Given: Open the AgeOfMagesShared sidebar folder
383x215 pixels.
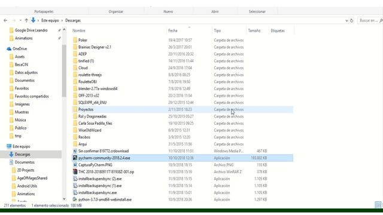Looking at the screenshot, I should (32, 178).
